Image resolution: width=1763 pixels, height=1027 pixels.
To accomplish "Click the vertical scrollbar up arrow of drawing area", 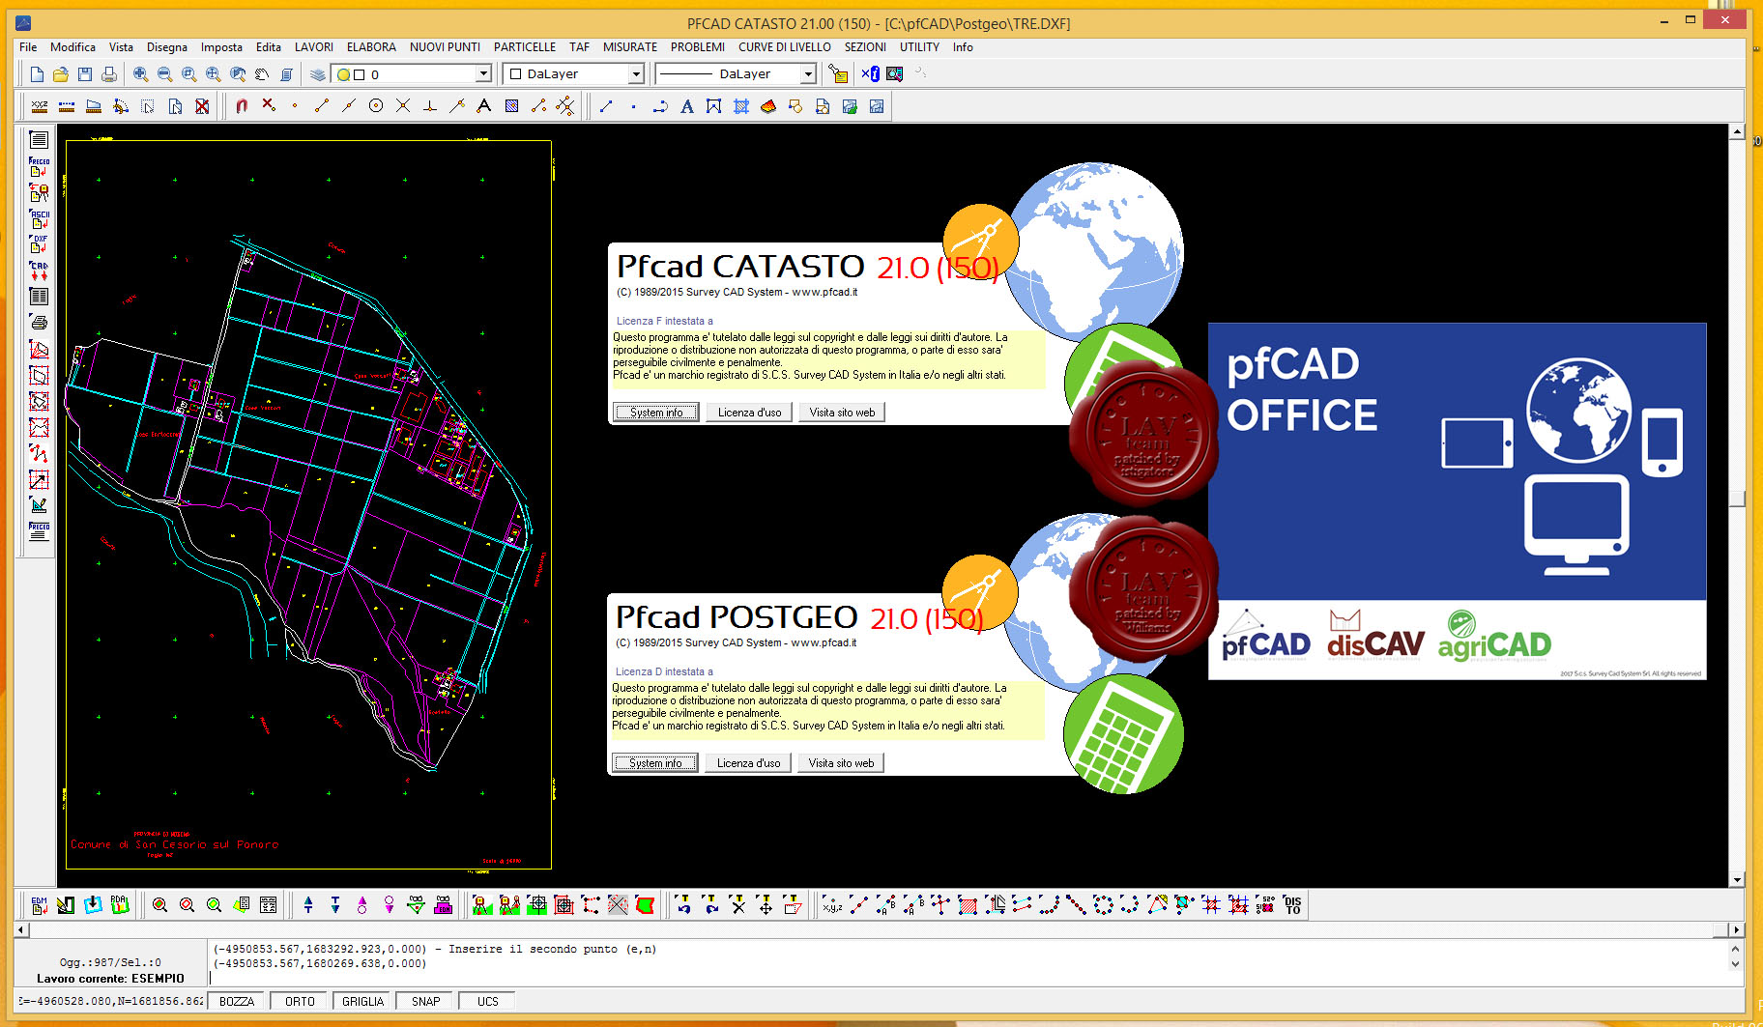I will pos(1737,131).
